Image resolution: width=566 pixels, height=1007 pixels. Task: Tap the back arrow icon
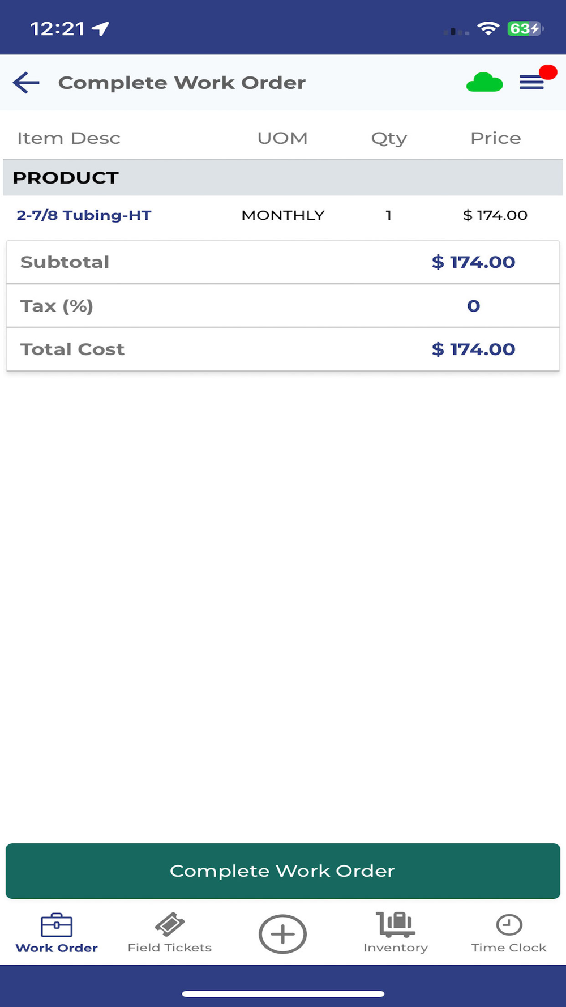tap(26, 83)
